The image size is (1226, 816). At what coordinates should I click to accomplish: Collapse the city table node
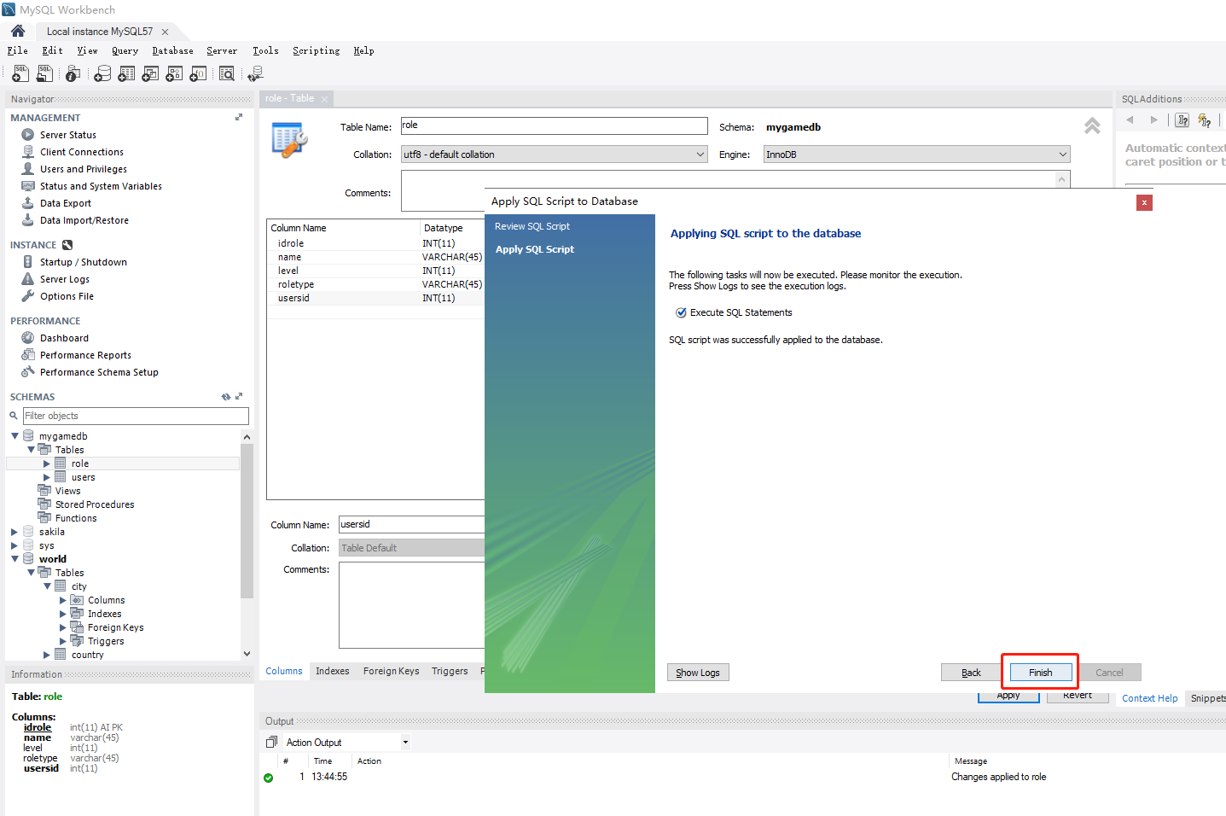tap(47, 586)
